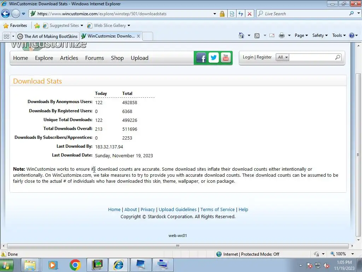This screenshot has height=272, width=362.
Task: Click the vertical scrollbar thumb
Action: pyautogui.click(x=358, y=155)
